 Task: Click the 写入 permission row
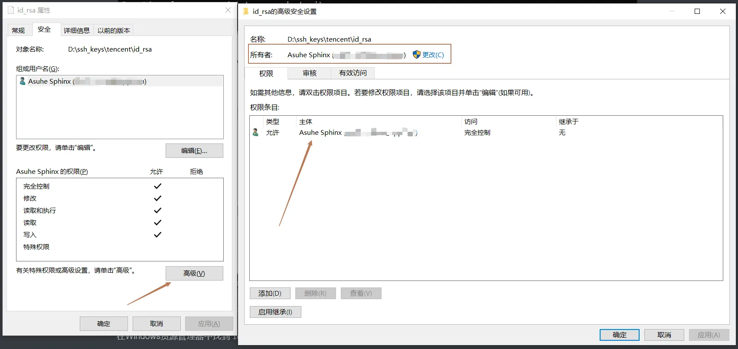[120, 235]
